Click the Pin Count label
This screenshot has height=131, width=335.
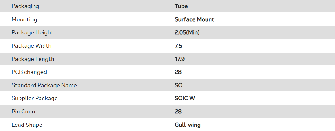tap(25, 112)
